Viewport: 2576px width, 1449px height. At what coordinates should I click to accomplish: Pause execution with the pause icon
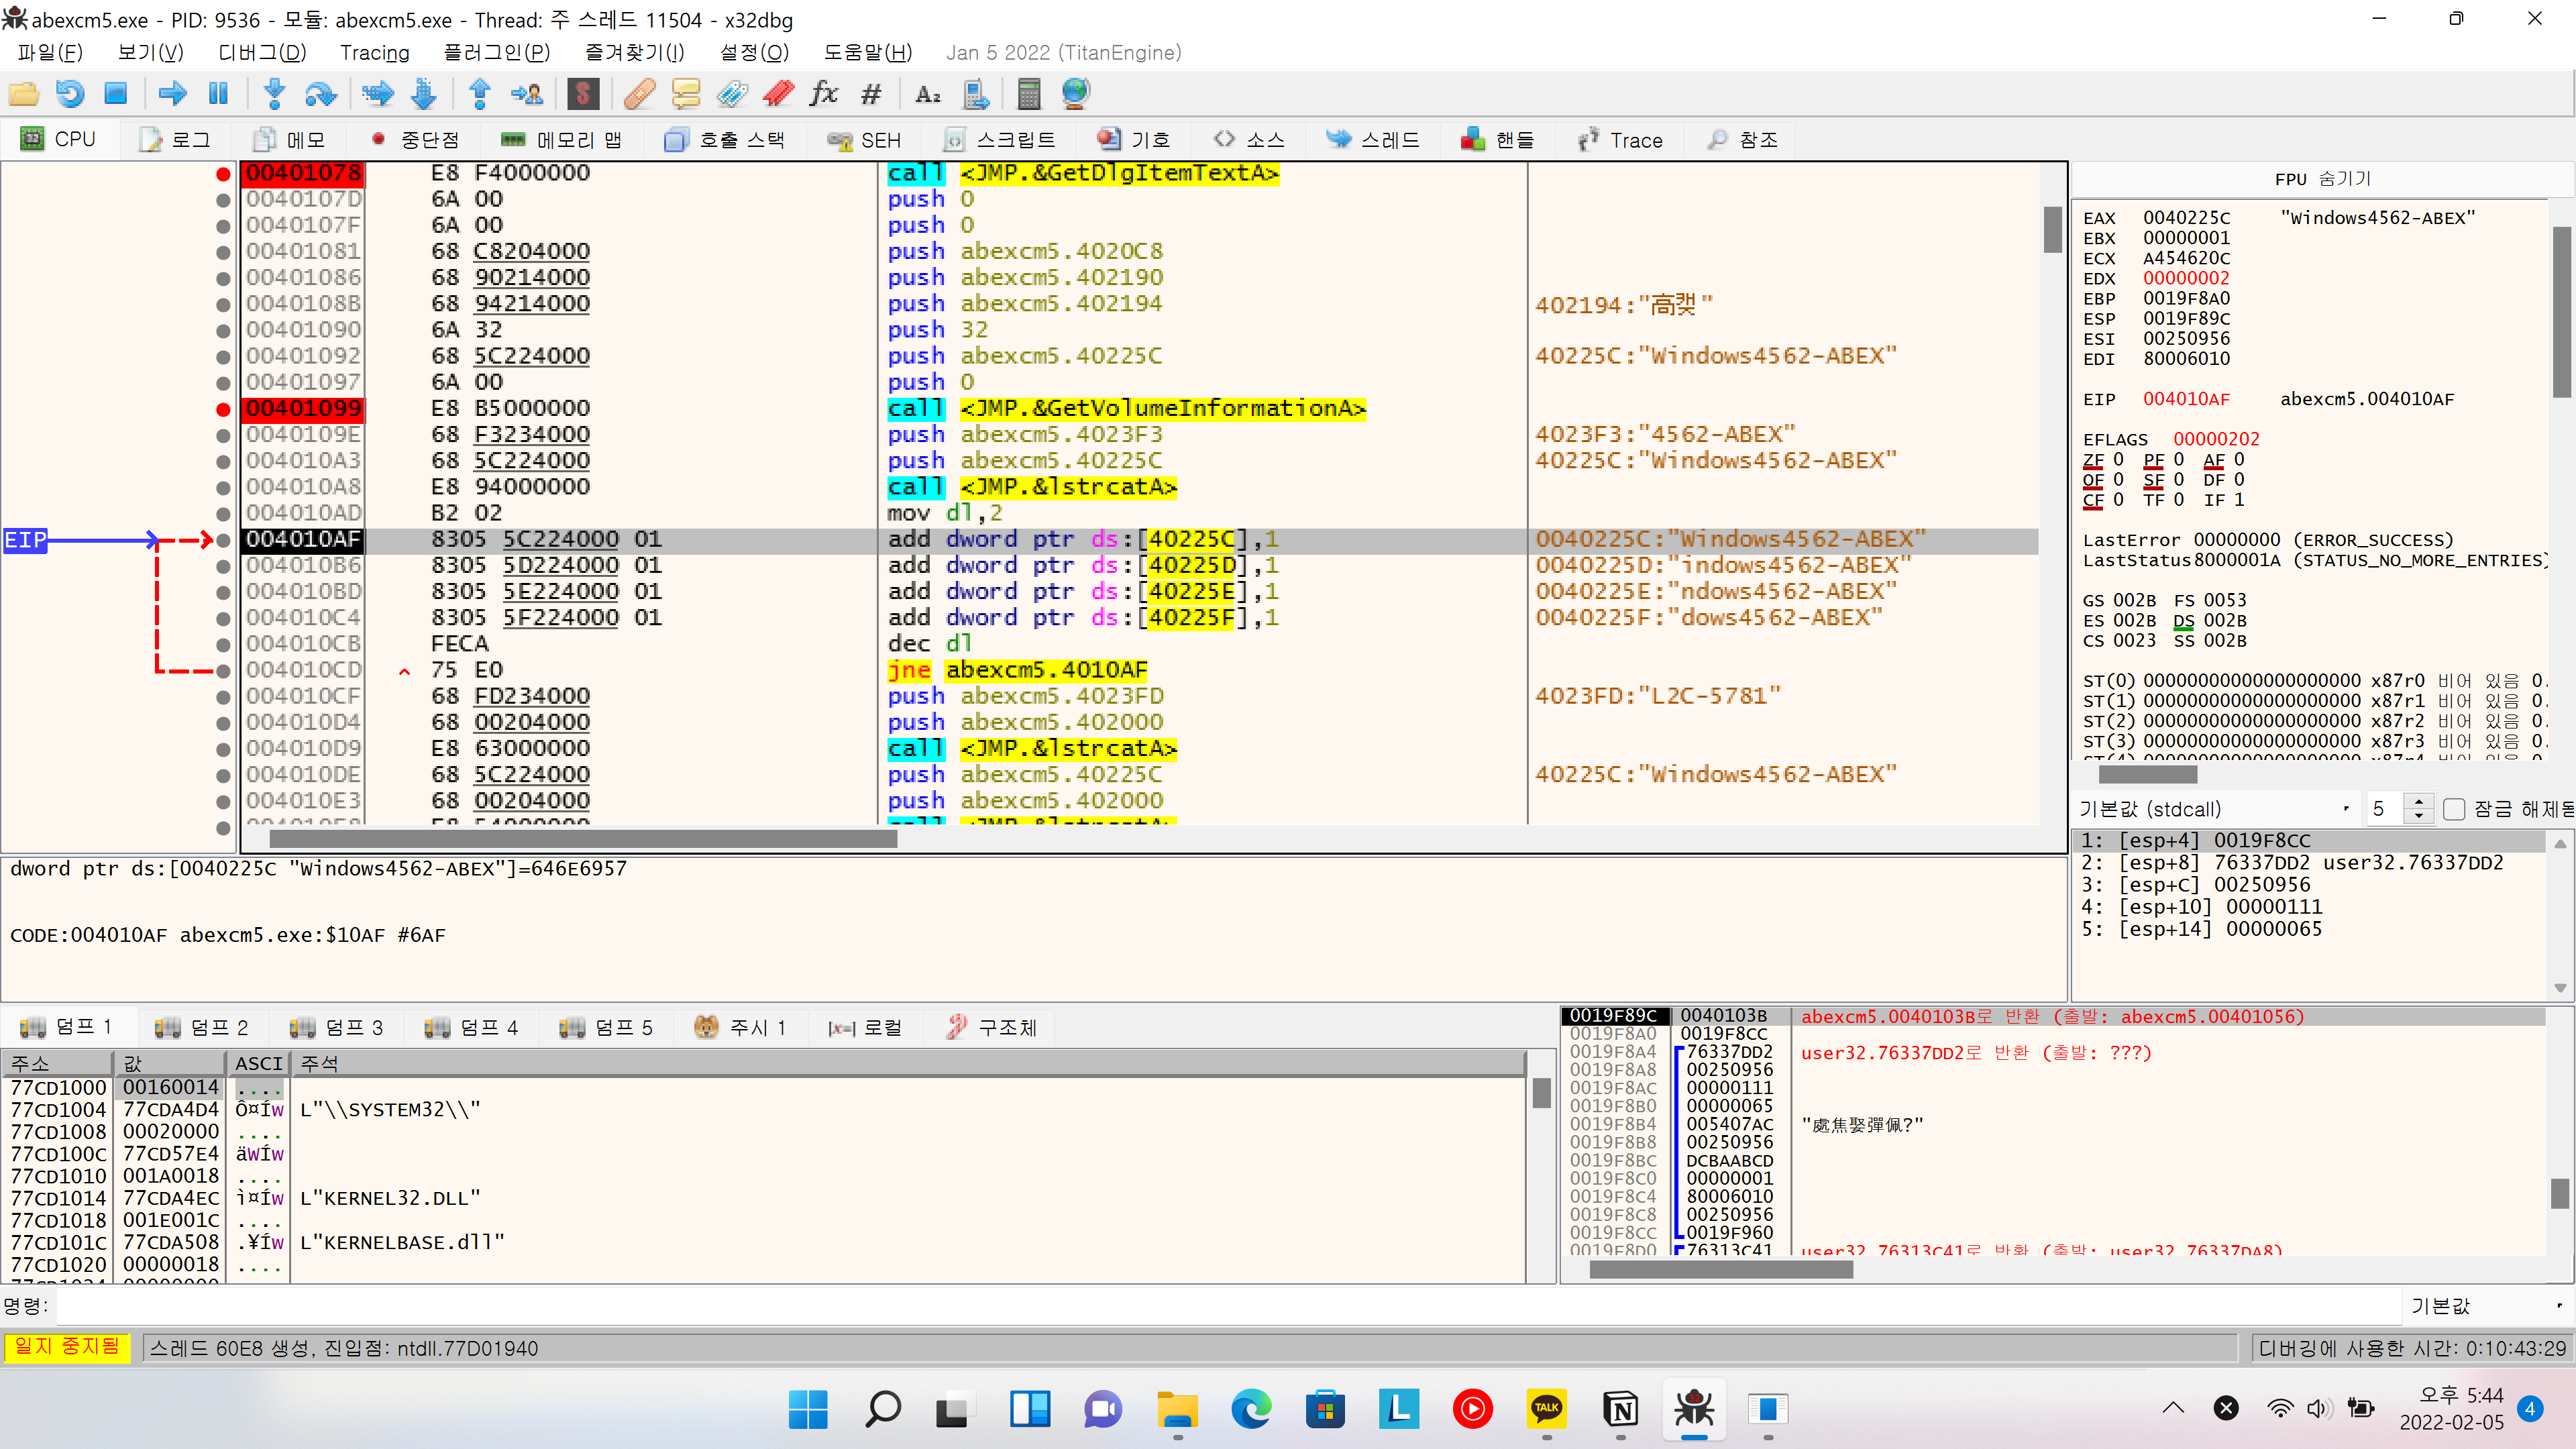click(x=218, y=94)
